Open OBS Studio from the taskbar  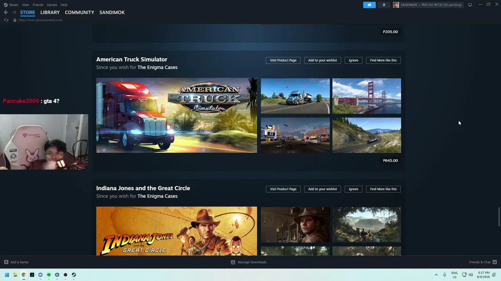65,275
